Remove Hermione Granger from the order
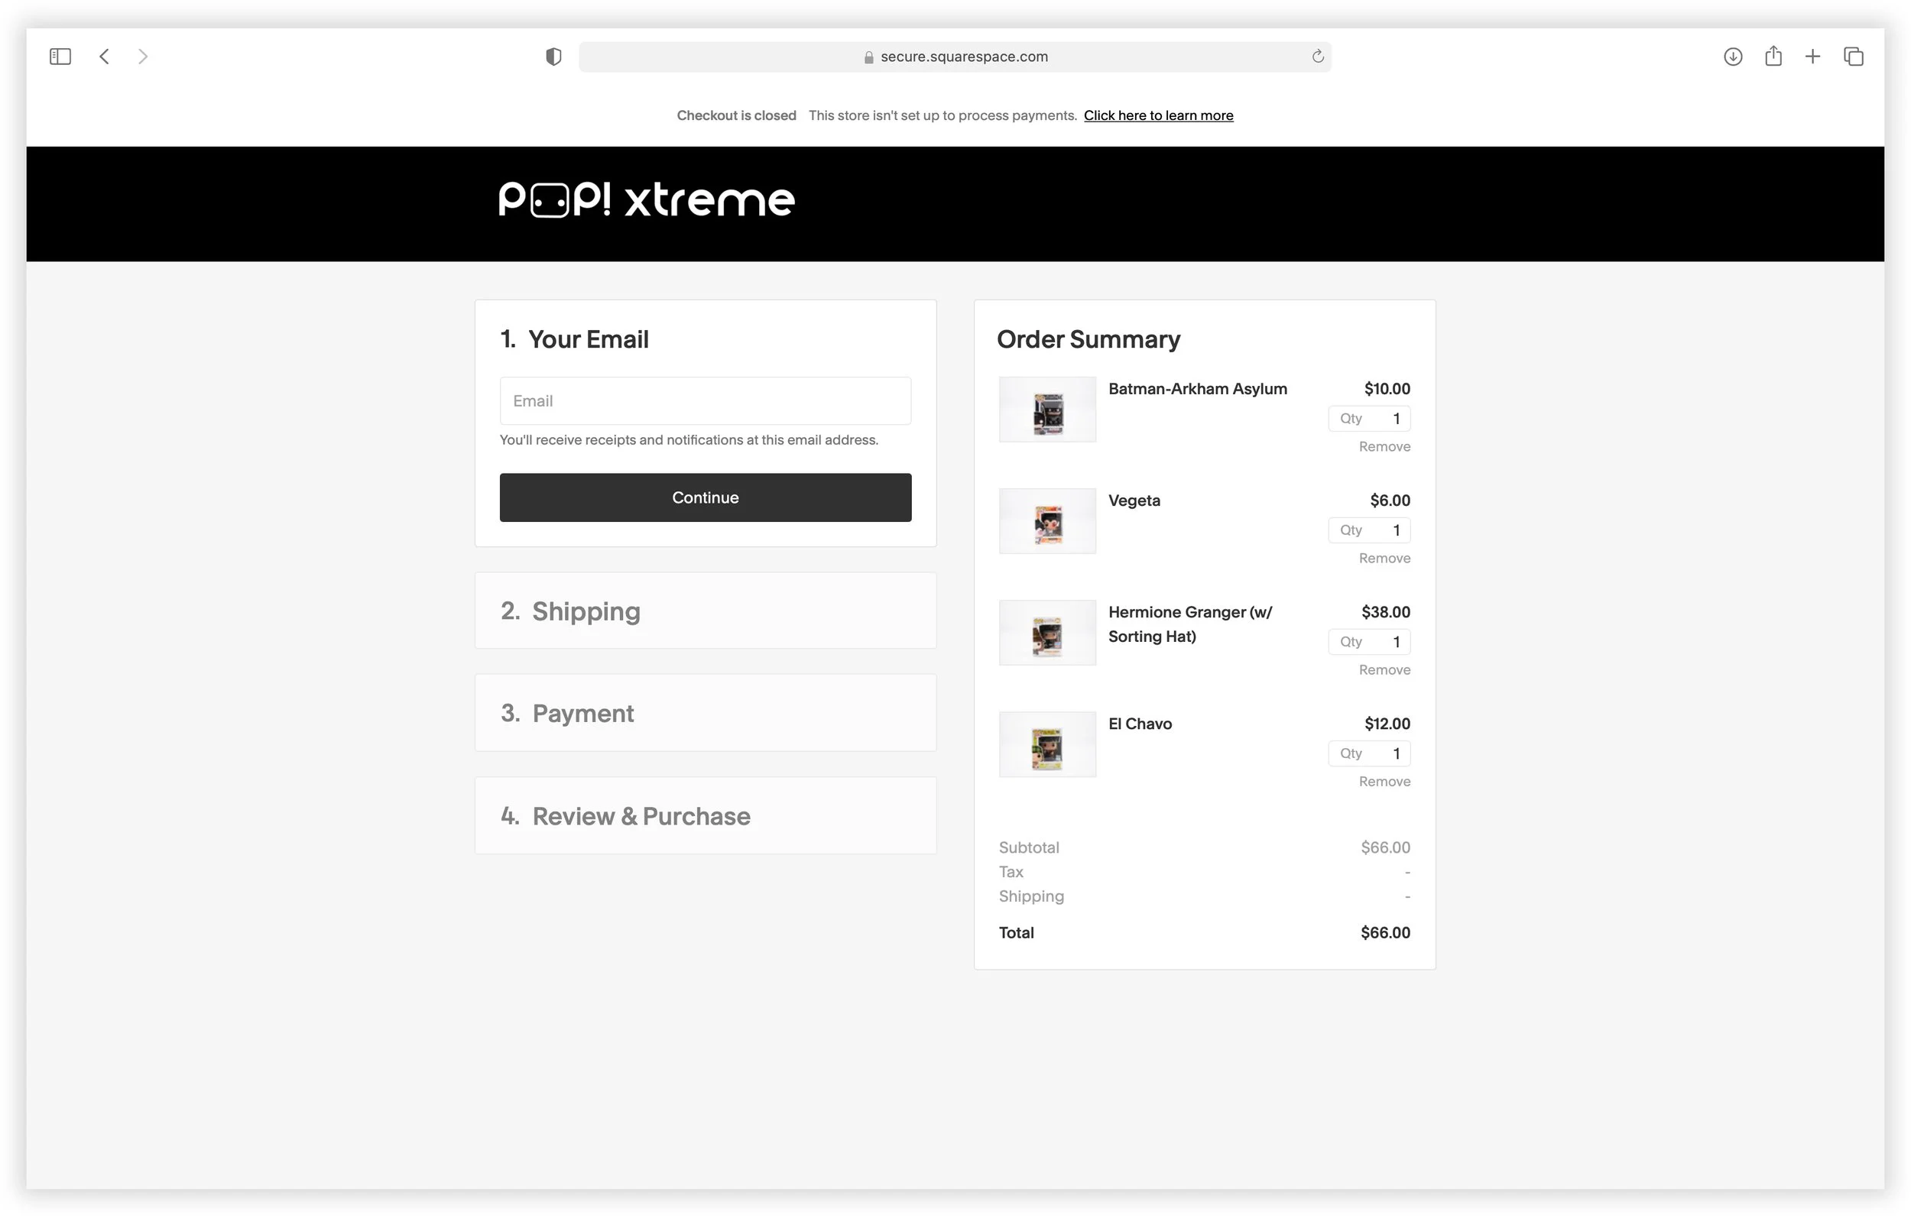 (1385, 670)
